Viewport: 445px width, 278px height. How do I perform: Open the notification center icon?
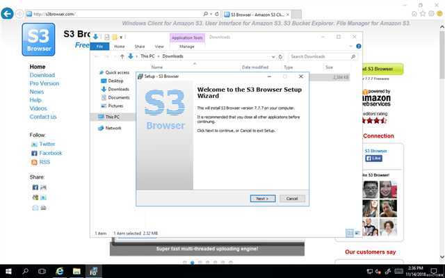click(x=434, y=271)
